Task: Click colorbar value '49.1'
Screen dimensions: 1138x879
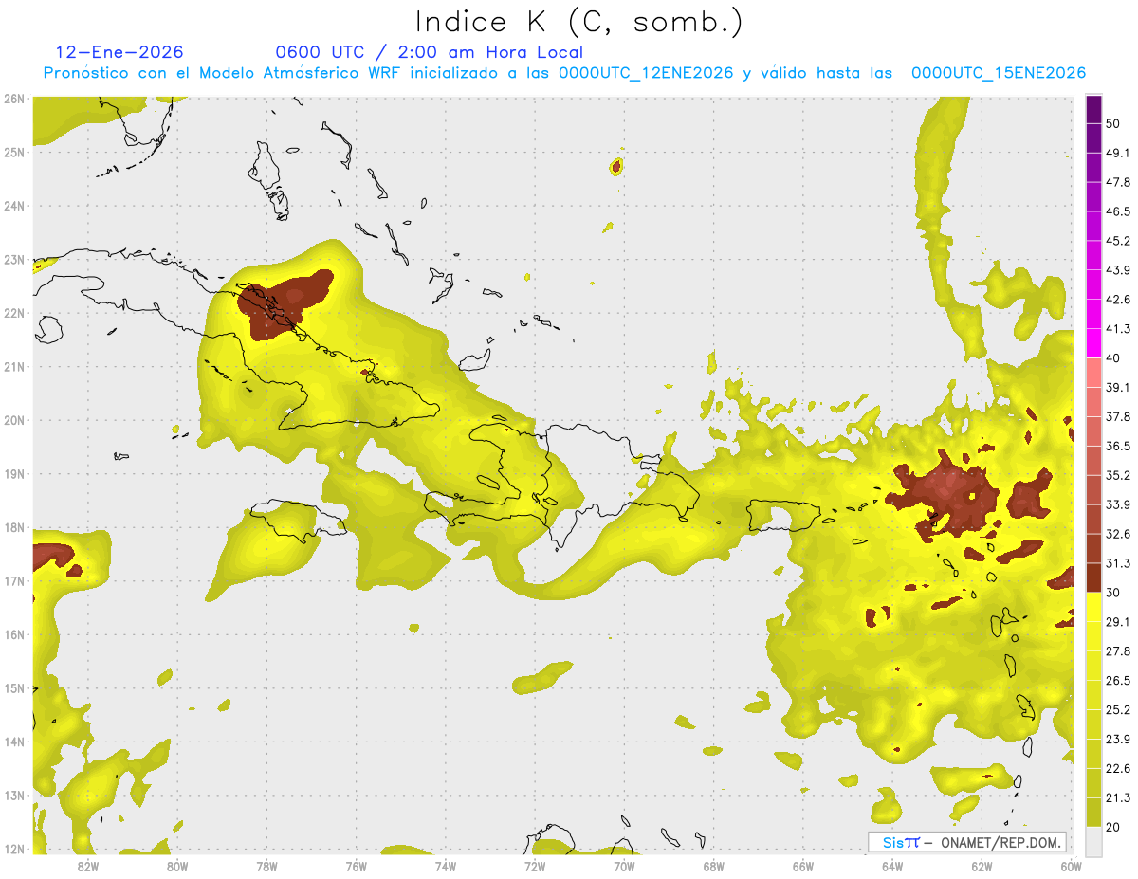Action: 1117,153
